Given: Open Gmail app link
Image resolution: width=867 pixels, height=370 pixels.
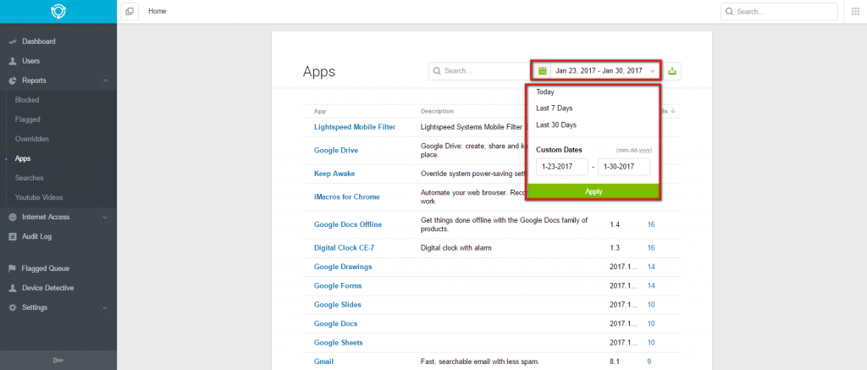Looking at the screenshot, I should 323,362.
